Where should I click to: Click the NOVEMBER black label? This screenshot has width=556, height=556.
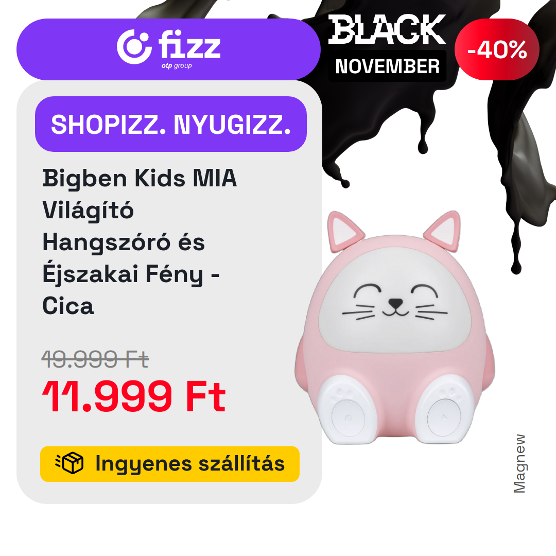(x=387, y=66)
